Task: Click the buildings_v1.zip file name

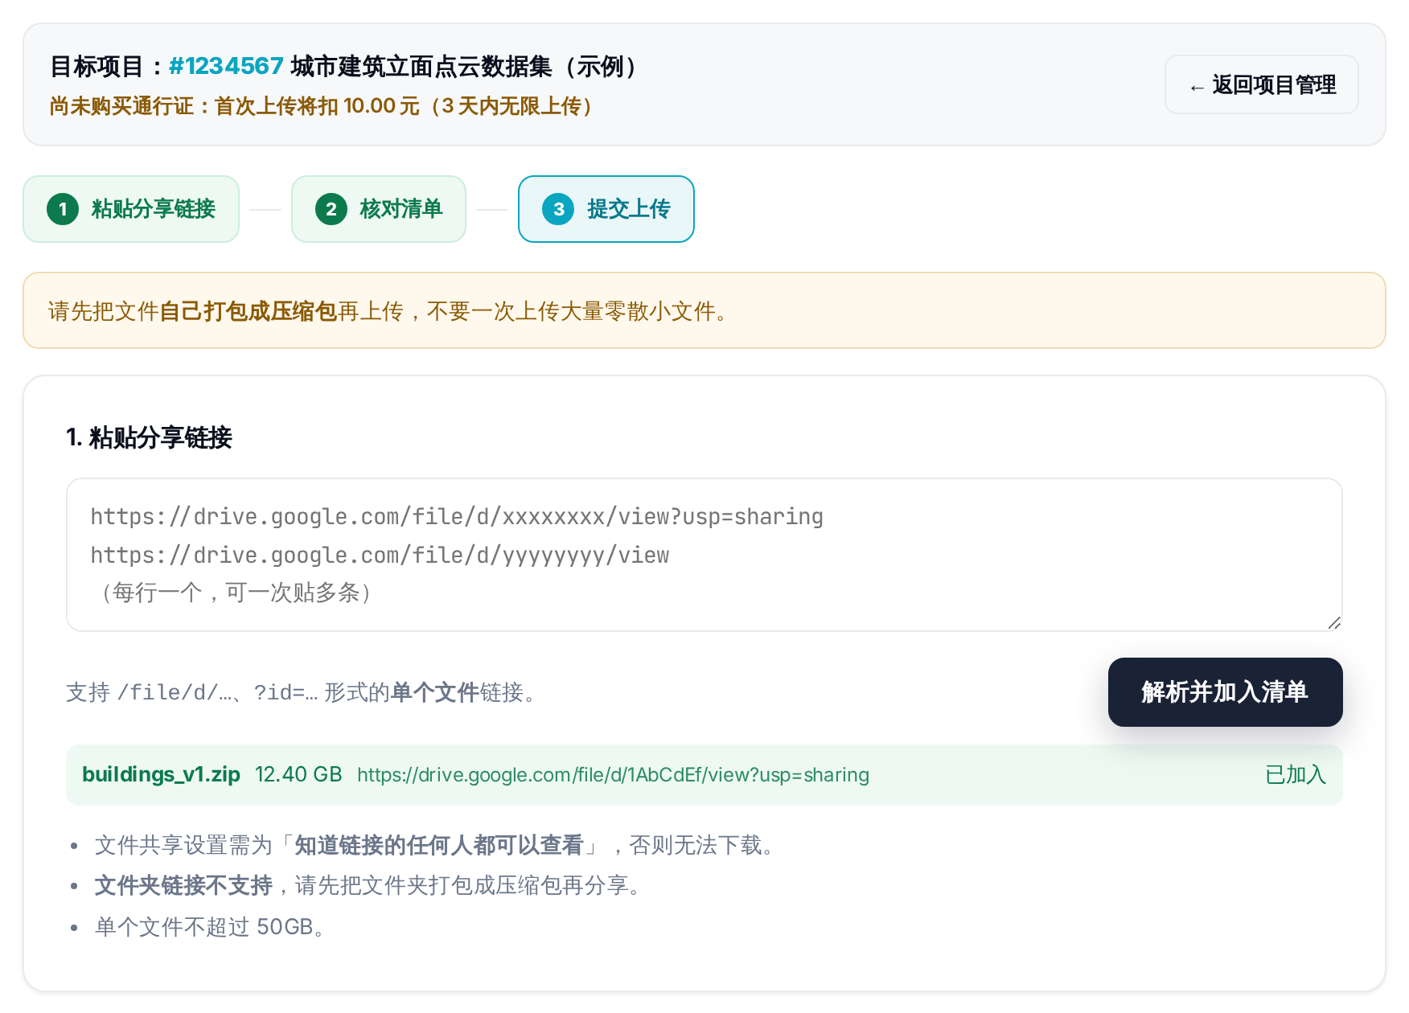Action: click(x=161, y=774)
